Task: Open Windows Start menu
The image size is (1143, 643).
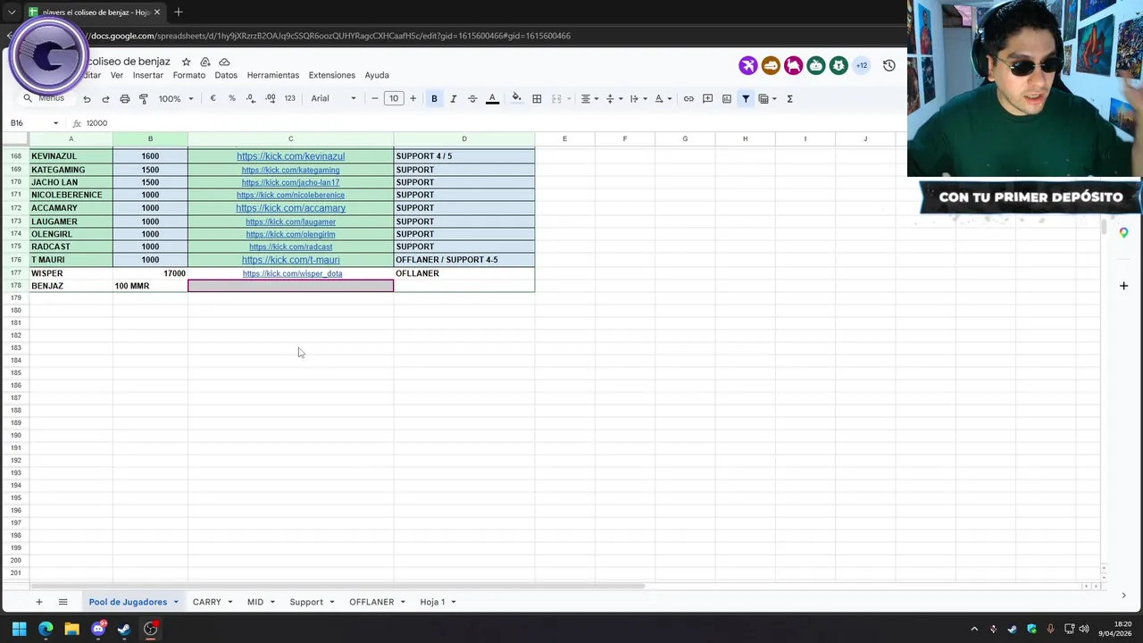Action: click(19, 629)
